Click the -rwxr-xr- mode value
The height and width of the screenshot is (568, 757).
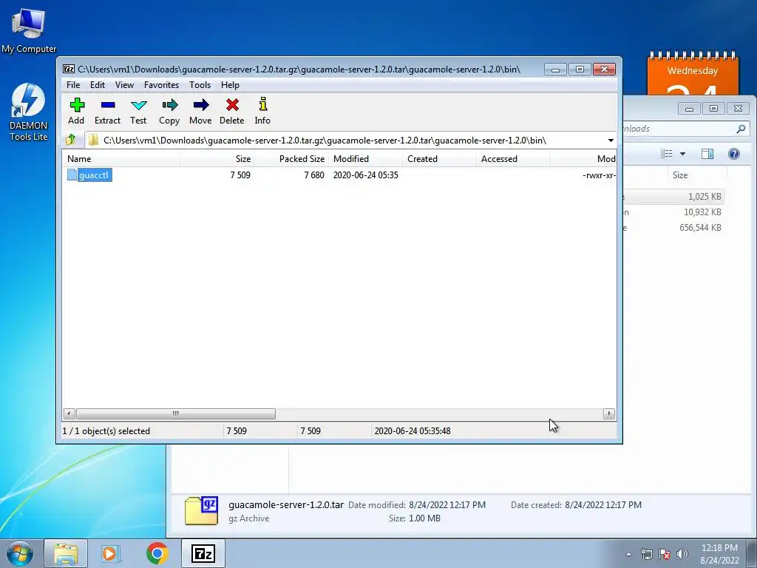click(599, 175)
